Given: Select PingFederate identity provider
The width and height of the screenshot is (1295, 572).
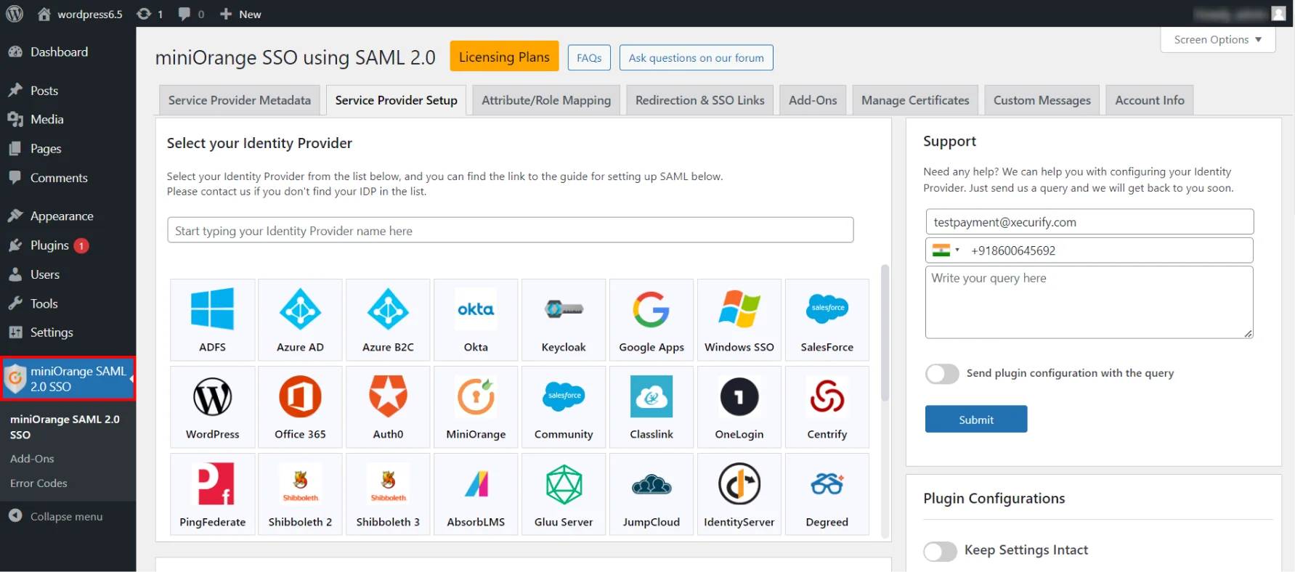Looking at the screenshot, I should click(x=213, y=494).
